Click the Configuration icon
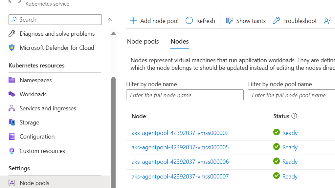335x188 pixels. point(12,137)
